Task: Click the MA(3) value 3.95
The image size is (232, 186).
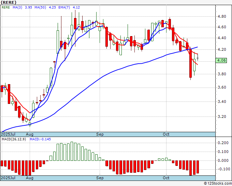Action: pyautogui.click(x=28, y=7)
